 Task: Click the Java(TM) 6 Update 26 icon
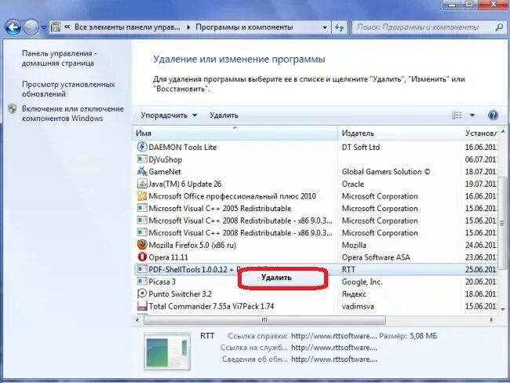pyautogui.click(x=142, y=184)
